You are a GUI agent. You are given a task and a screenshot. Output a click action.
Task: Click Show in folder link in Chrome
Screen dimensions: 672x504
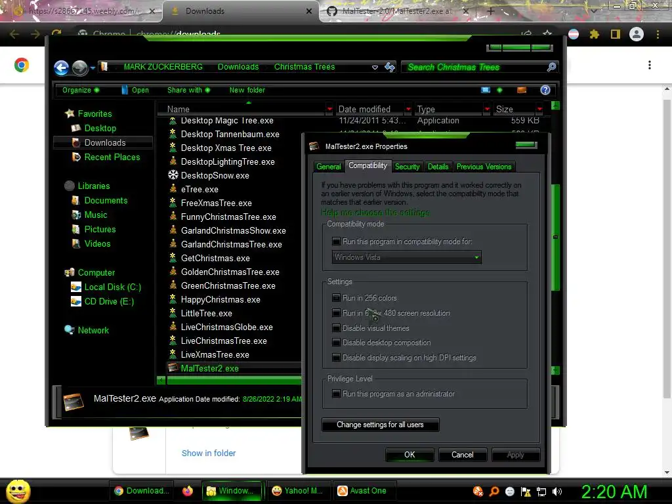pyautogui.click(x=209, y=453)
